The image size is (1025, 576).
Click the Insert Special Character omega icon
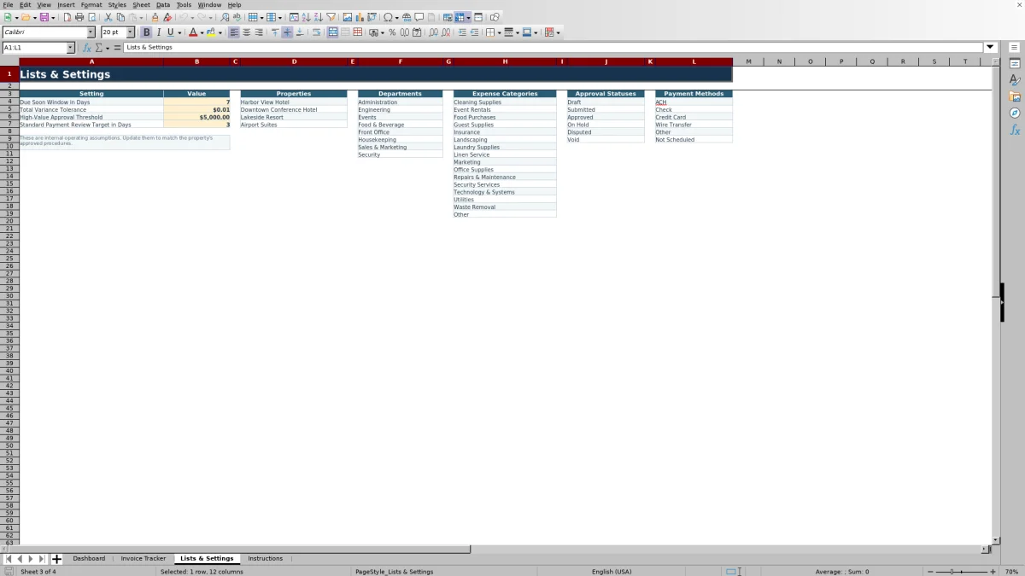[388, 17]
